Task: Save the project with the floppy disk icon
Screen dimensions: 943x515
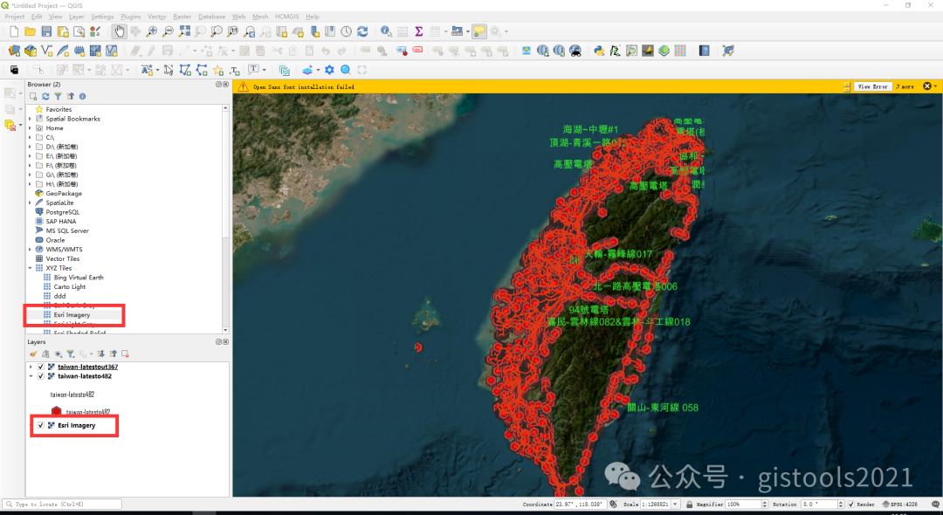Action: coord(46,31)
